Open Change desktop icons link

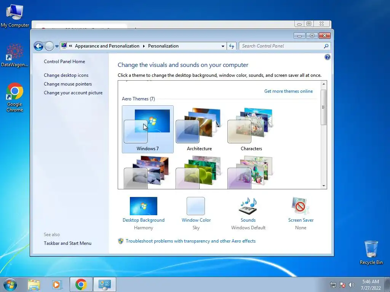tap(66, 75)
